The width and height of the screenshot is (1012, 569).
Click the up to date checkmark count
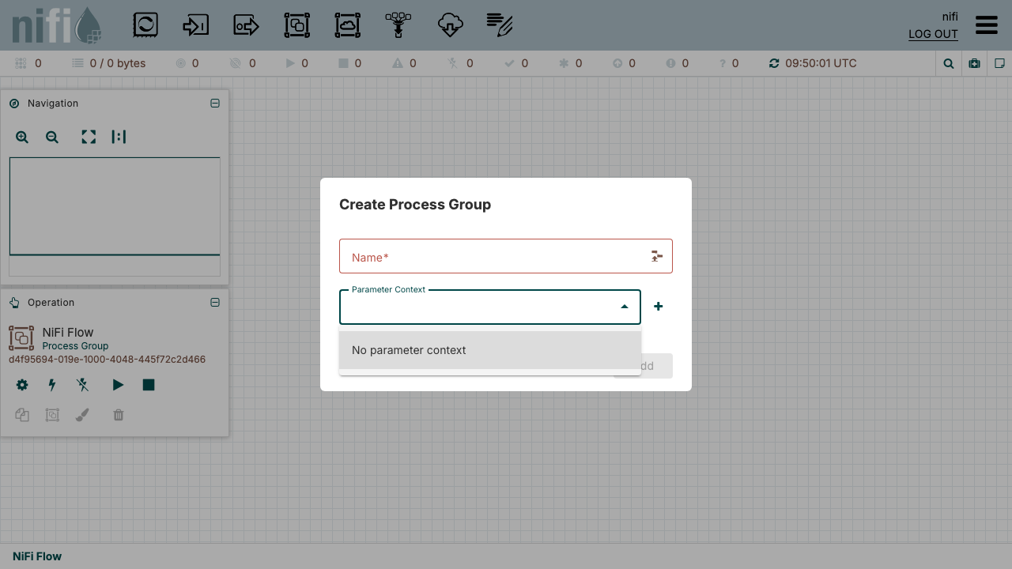(x=516, y=63)
